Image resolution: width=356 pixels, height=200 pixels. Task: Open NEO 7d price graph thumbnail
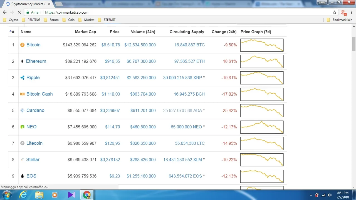[x=262, y=127]
